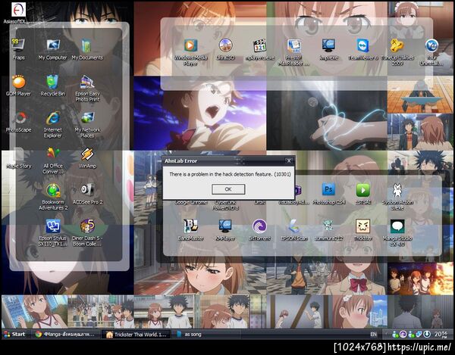455x355 pixels.
Task: Select the PhotoScape icon
Action: [18, 121]
